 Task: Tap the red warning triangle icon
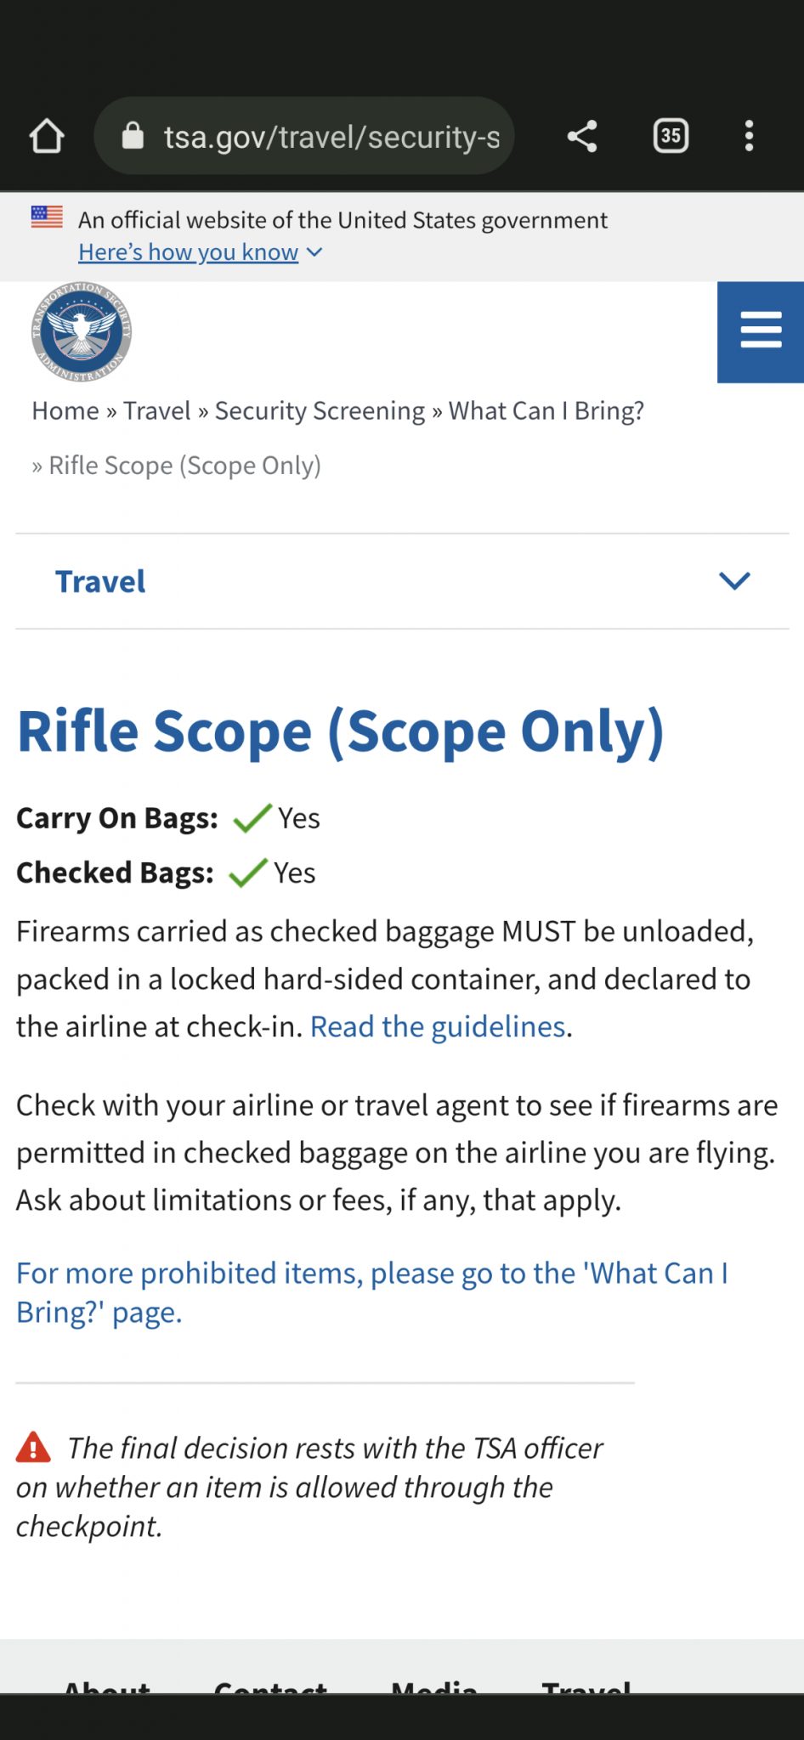34,1447
